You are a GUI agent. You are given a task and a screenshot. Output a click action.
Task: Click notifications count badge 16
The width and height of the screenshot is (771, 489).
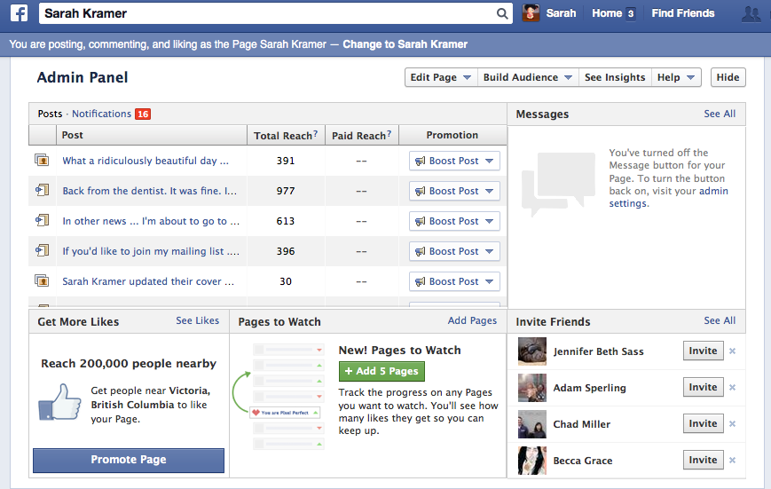143,114
